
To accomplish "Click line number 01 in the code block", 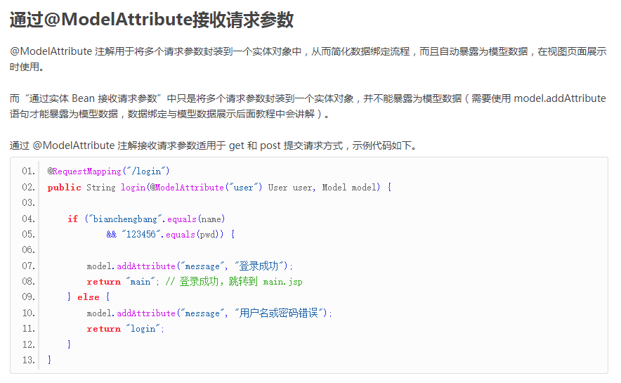I will [x=28, y=171].
